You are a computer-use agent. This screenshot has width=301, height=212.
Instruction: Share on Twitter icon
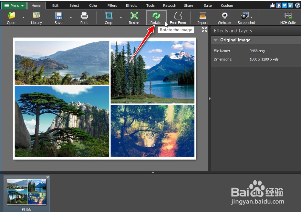click(285, 5)
